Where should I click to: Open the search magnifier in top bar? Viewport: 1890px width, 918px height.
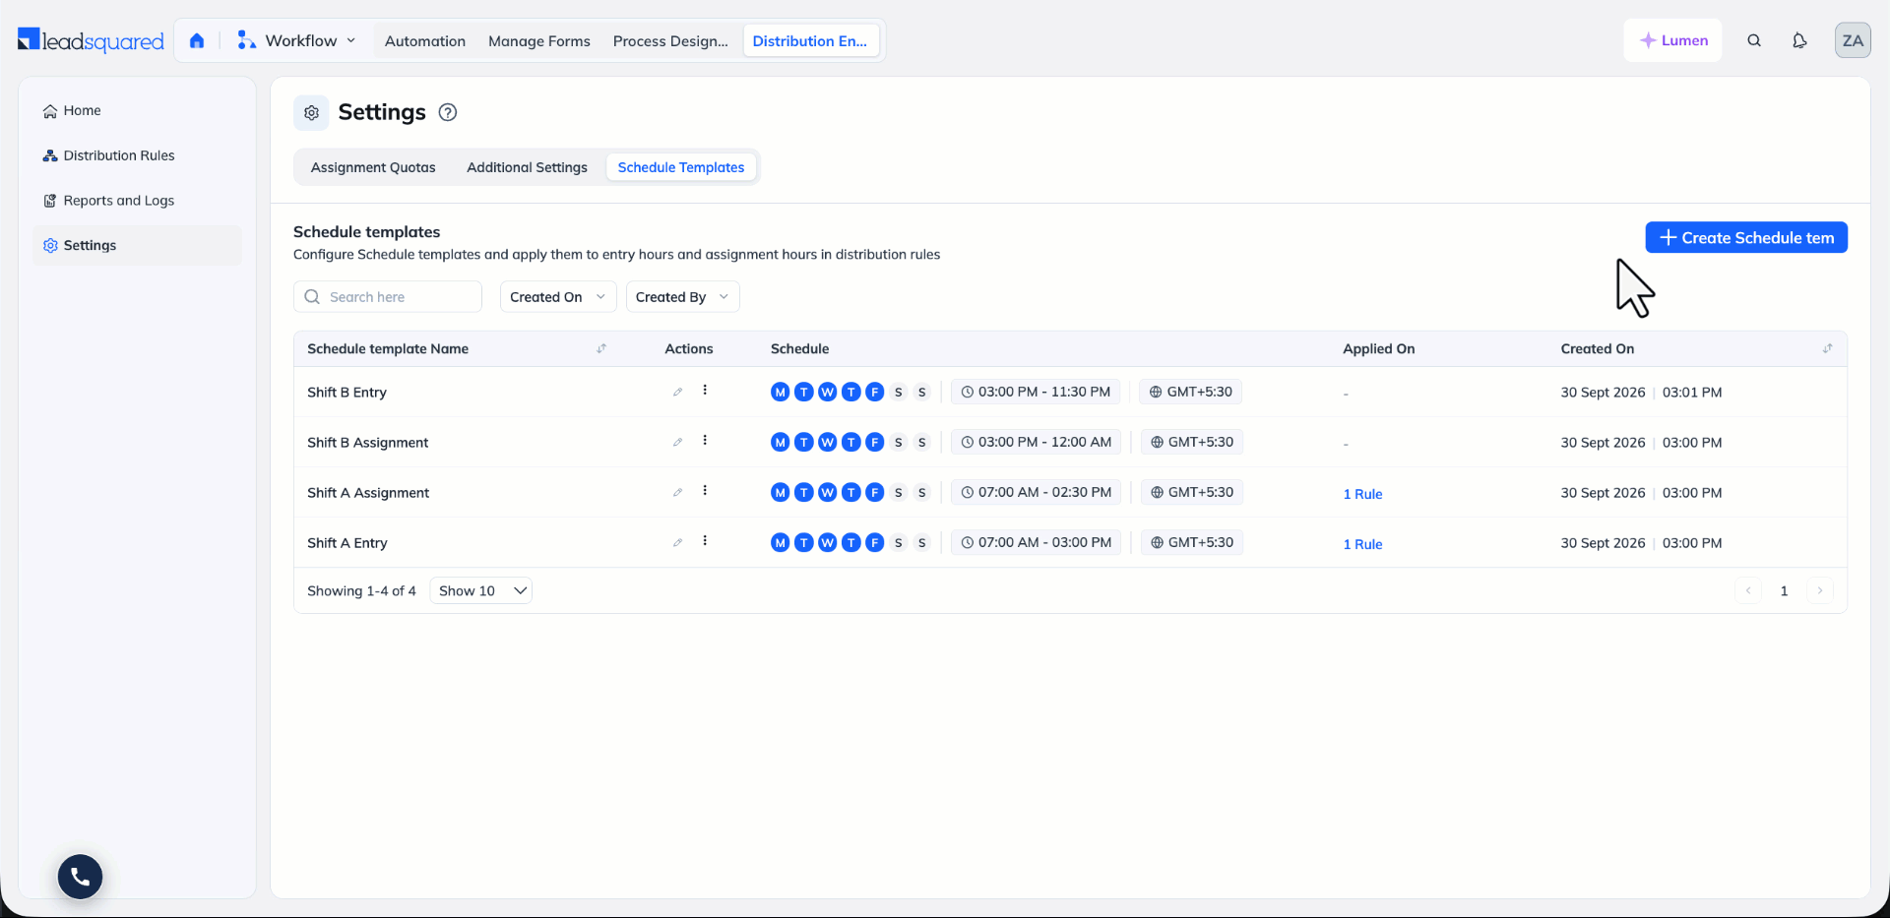[1754, 40]
